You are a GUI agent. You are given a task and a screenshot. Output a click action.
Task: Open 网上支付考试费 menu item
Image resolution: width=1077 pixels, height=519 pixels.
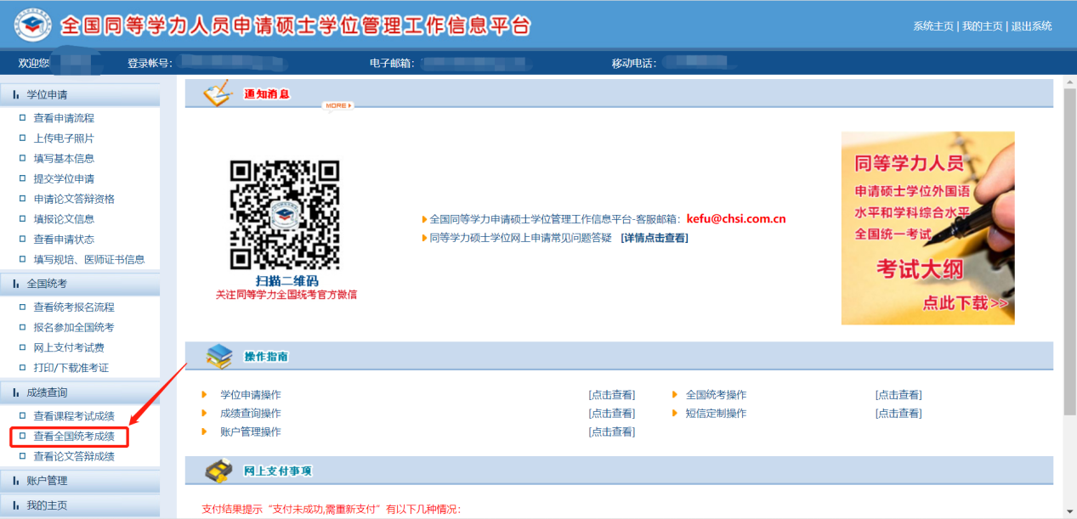click(x=69, y=348)
